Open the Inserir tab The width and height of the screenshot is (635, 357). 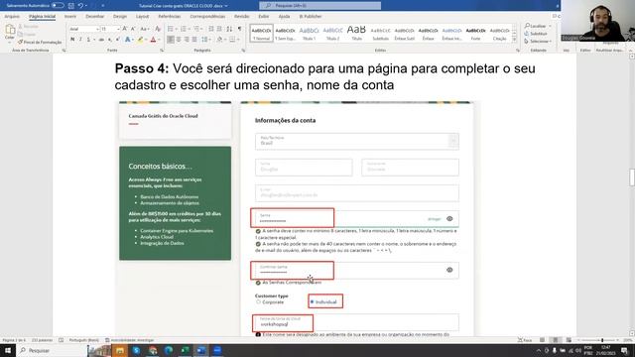pyautogui.click(x=70, y=17)
